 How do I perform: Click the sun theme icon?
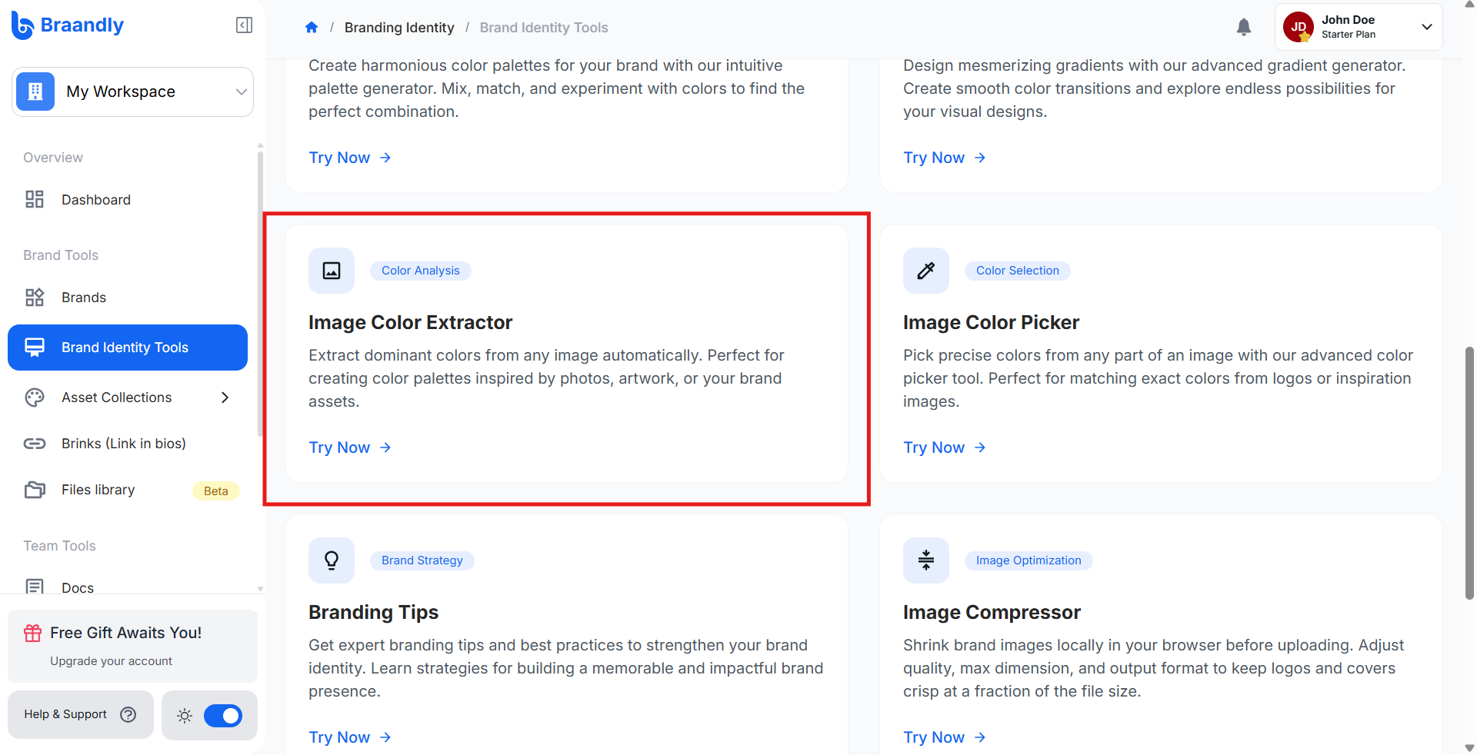[185, 716]
